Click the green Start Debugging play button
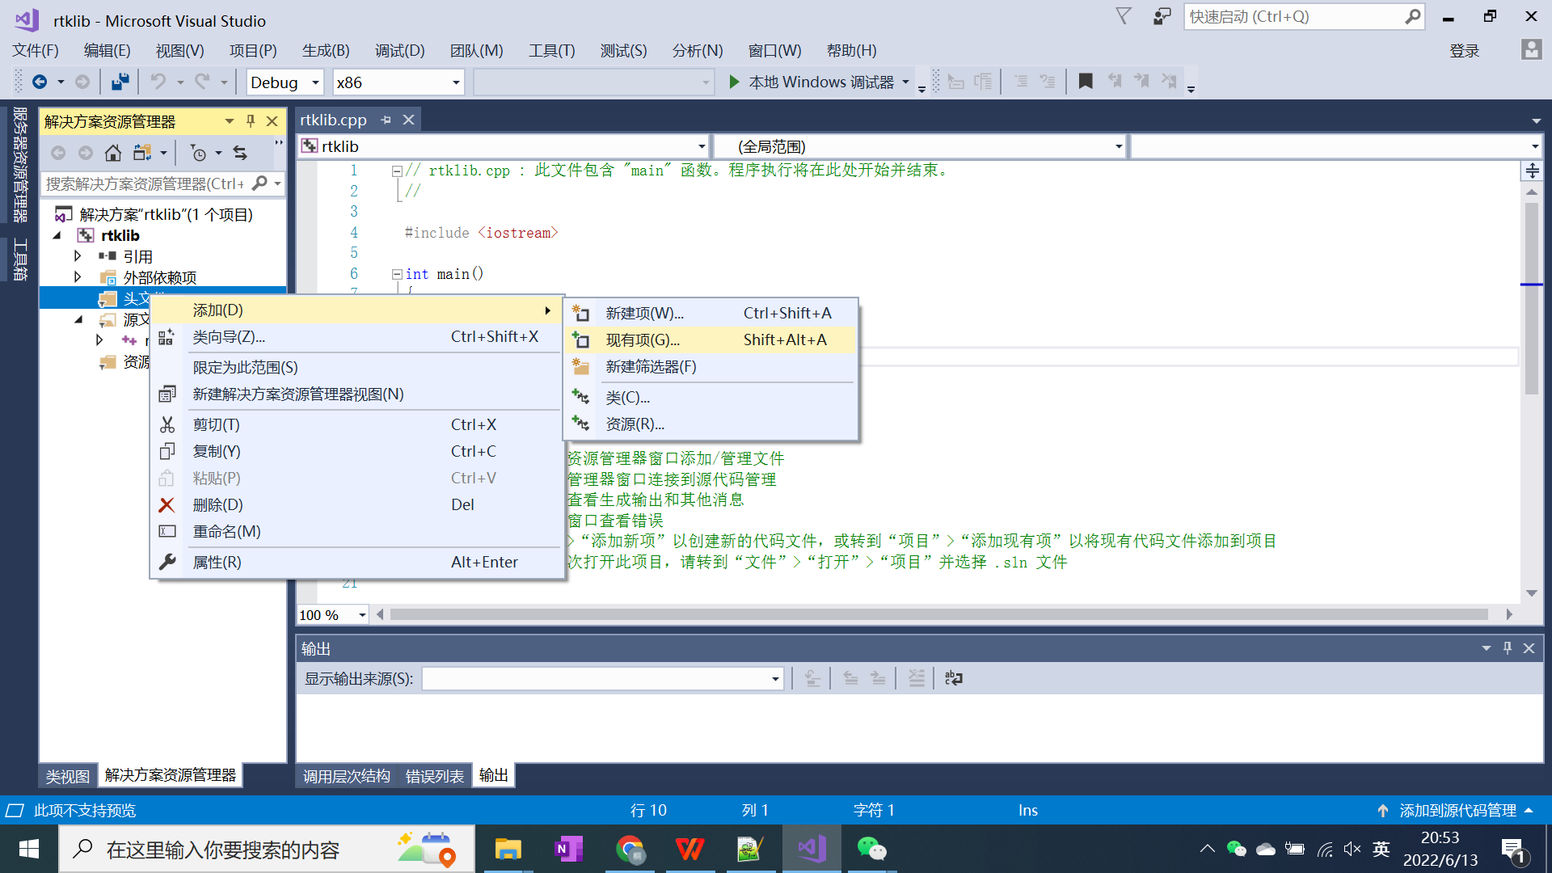 click(x=734, y=82)
